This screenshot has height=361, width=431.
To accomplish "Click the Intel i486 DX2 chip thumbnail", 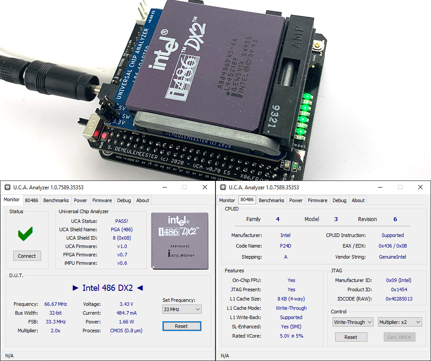I will (x=180, y=241).
